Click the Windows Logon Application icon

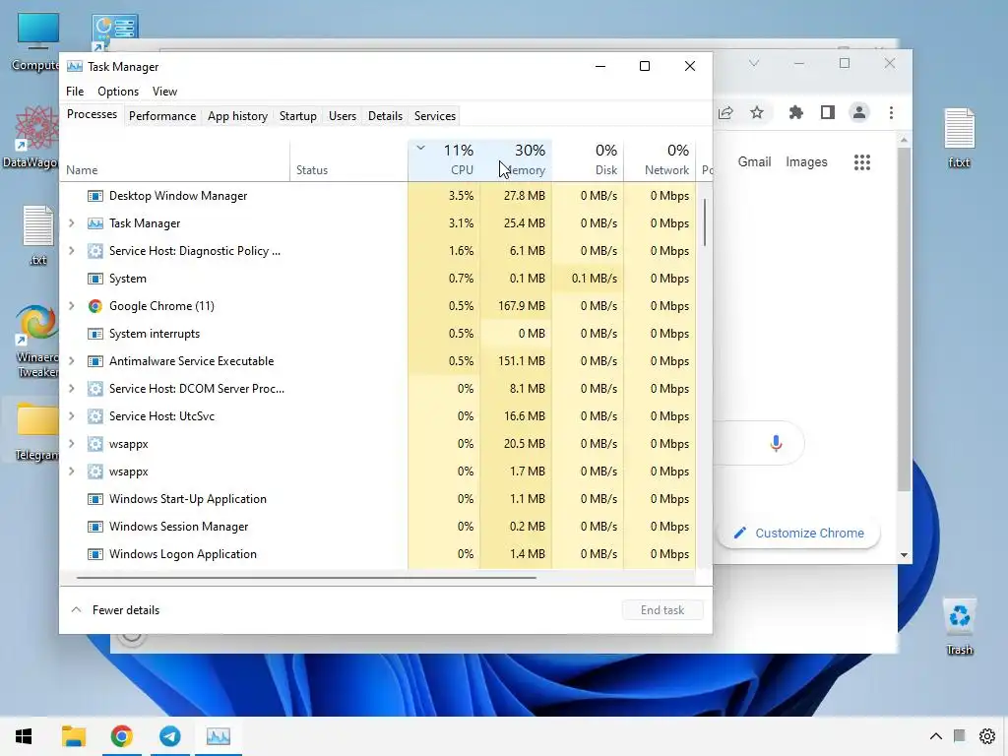(x=95, y=554)
